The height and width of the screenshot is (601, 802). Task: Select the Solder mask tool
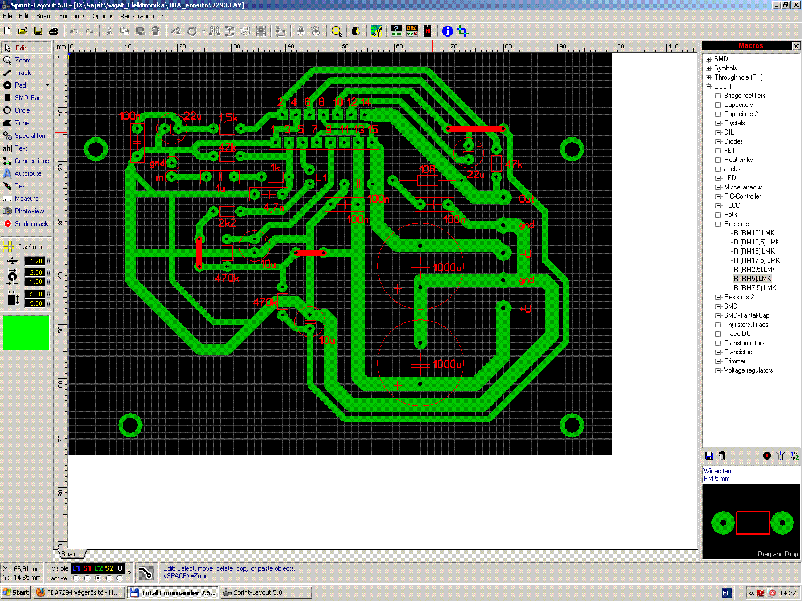point(26,224)
